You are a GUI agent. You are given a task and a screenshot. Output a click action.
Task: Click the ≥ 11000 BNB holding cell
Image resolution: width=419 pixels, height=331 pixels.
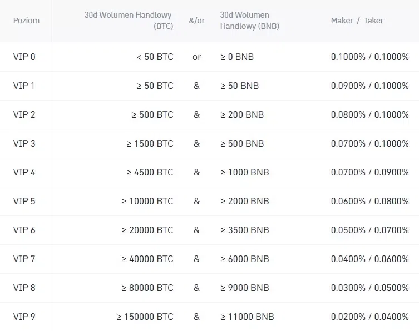247,317
